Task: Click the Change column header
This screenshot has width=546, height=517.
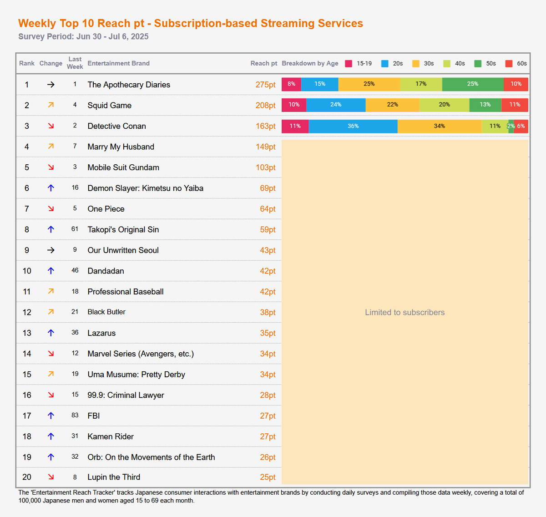Action: pos(51,63)
